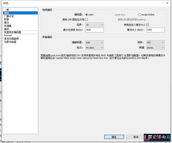172x143 pixels.
Task: Click the 最大比特率 input field showing 3600
Action: click(94, 30)
